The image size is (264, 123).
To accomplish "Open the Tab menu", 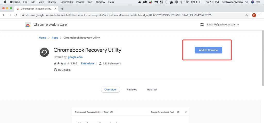I will [x=90, y=2].
